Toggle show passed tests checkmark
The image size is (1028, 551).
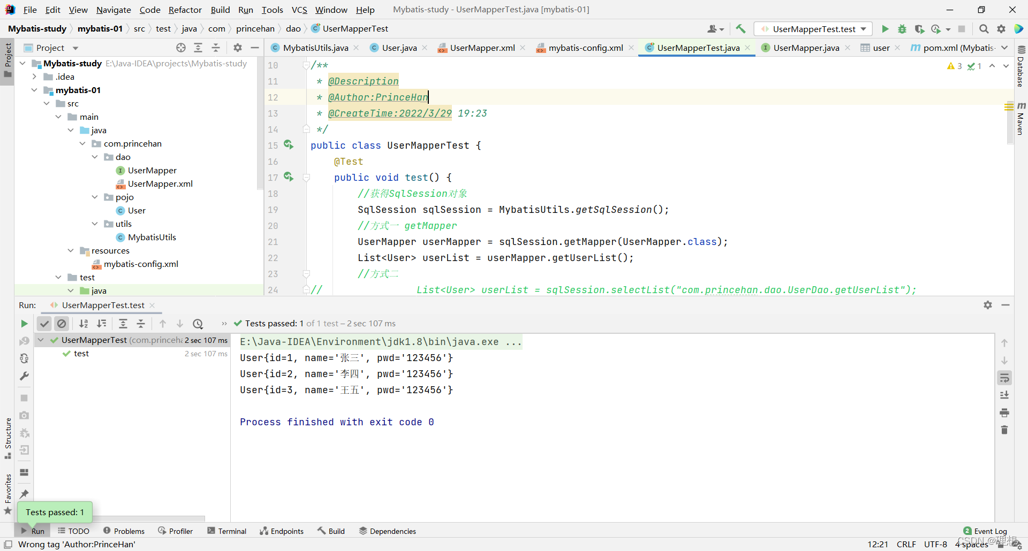(44, 324)
